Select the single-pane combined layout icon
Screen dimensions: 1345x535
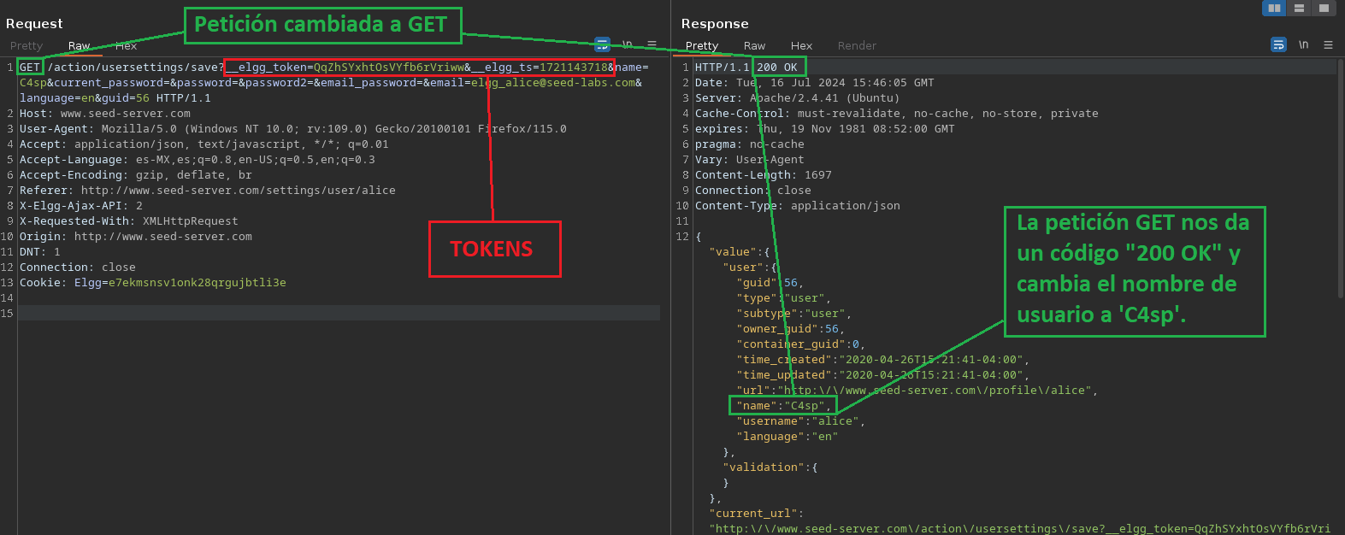[1324, 8]
